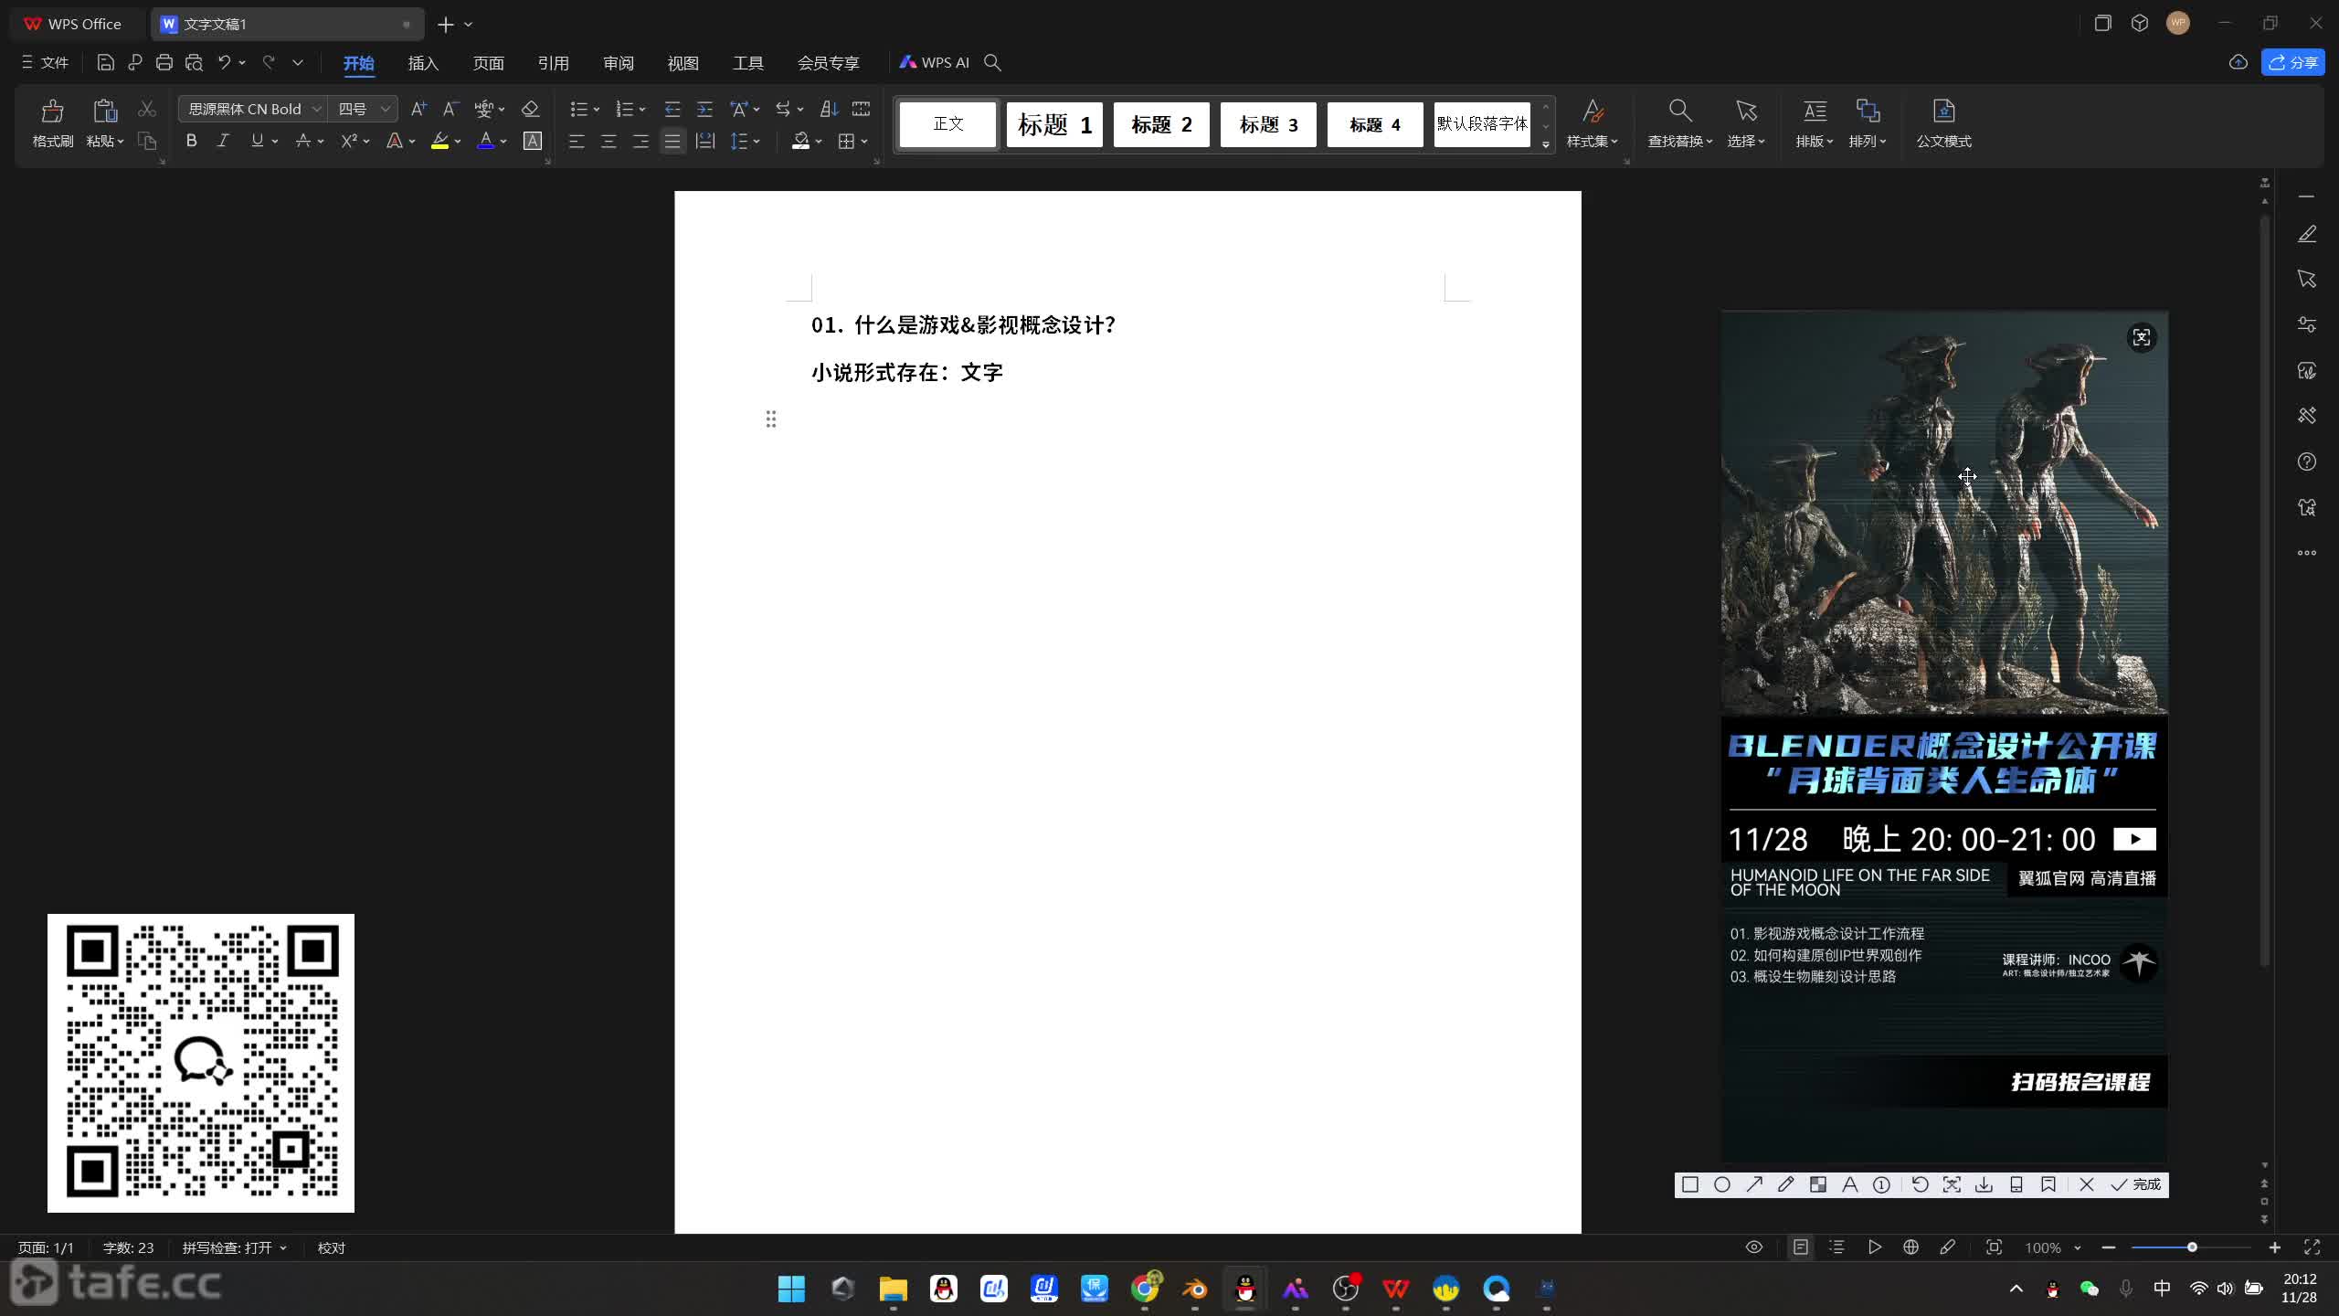Expand the styles gallery more arrow
The width and height of the screenshot is (2339, 1316).
[1546, 144]
